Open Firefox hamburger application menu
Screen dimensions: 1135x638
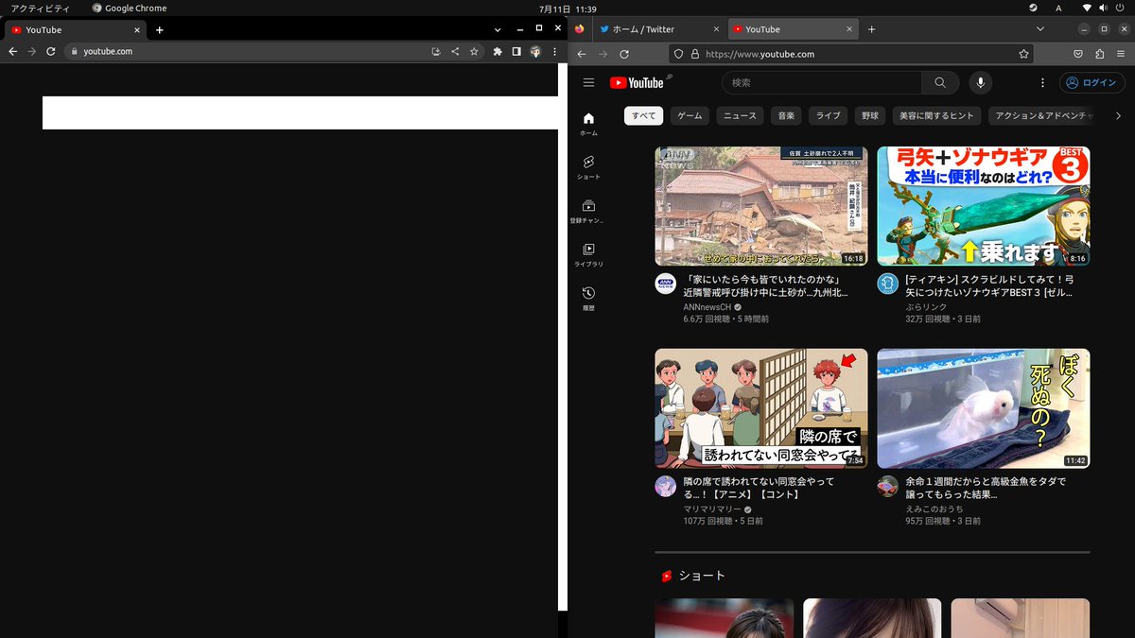click(x=1121, y=54)
